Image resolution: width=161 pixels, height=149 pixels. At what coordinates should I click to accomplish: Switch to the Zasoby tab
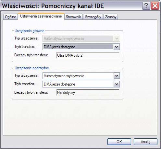click(x=111, y=17)
